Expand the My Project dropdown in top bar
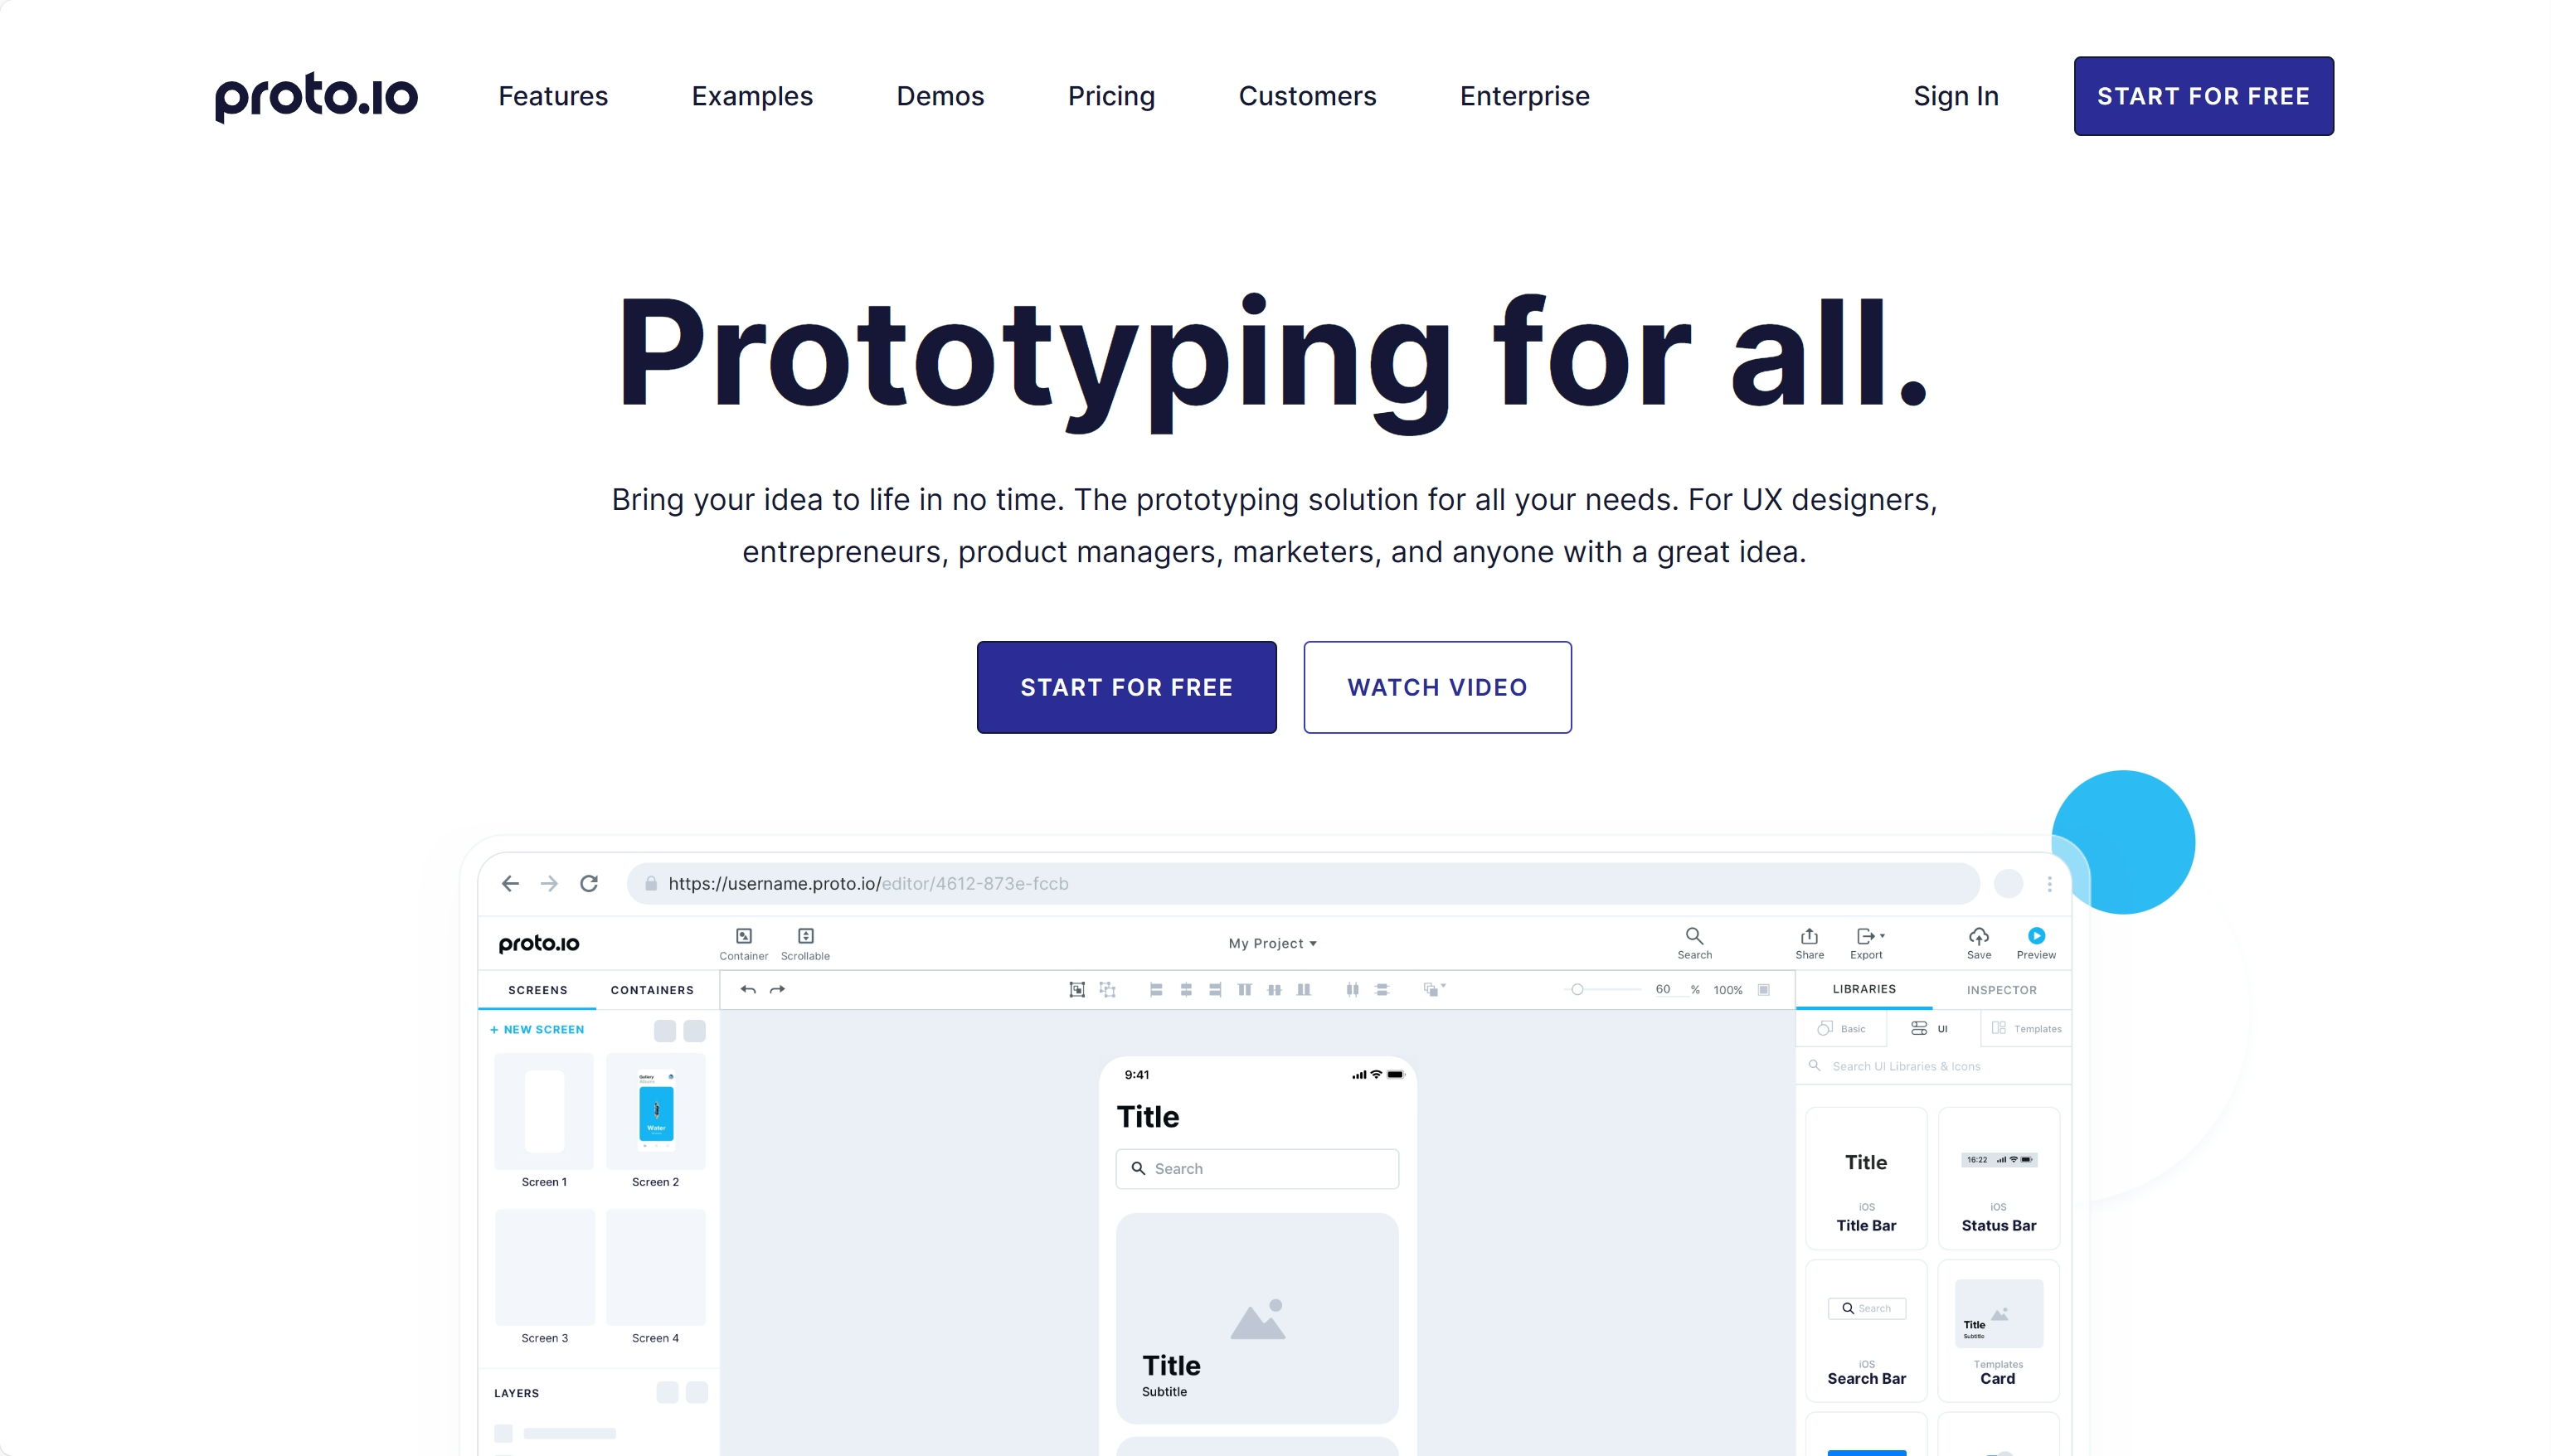 pos(1274,943)
